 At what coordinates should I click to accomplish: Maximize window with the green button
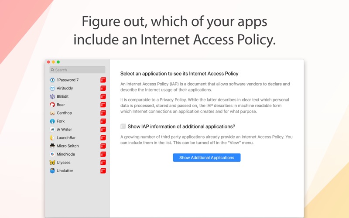pos(58,62)
